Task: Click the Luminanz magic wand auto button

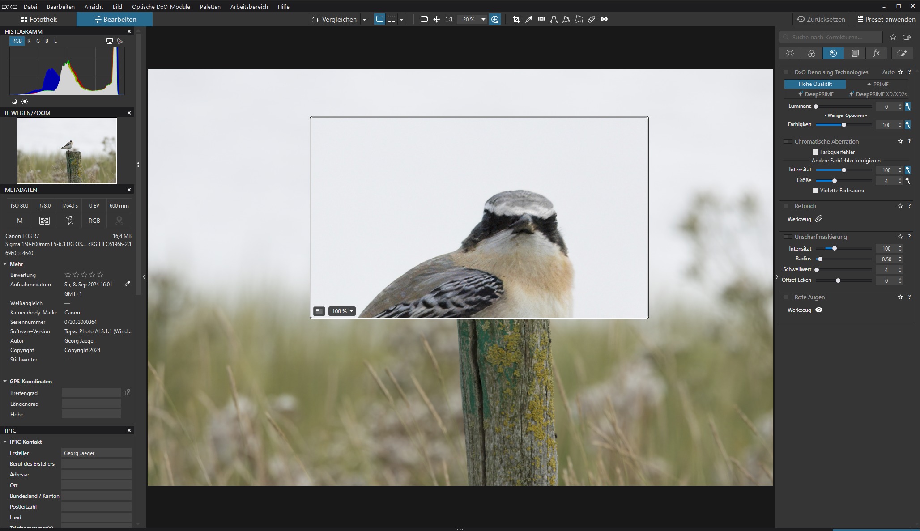Action: (x=908, y=106)
